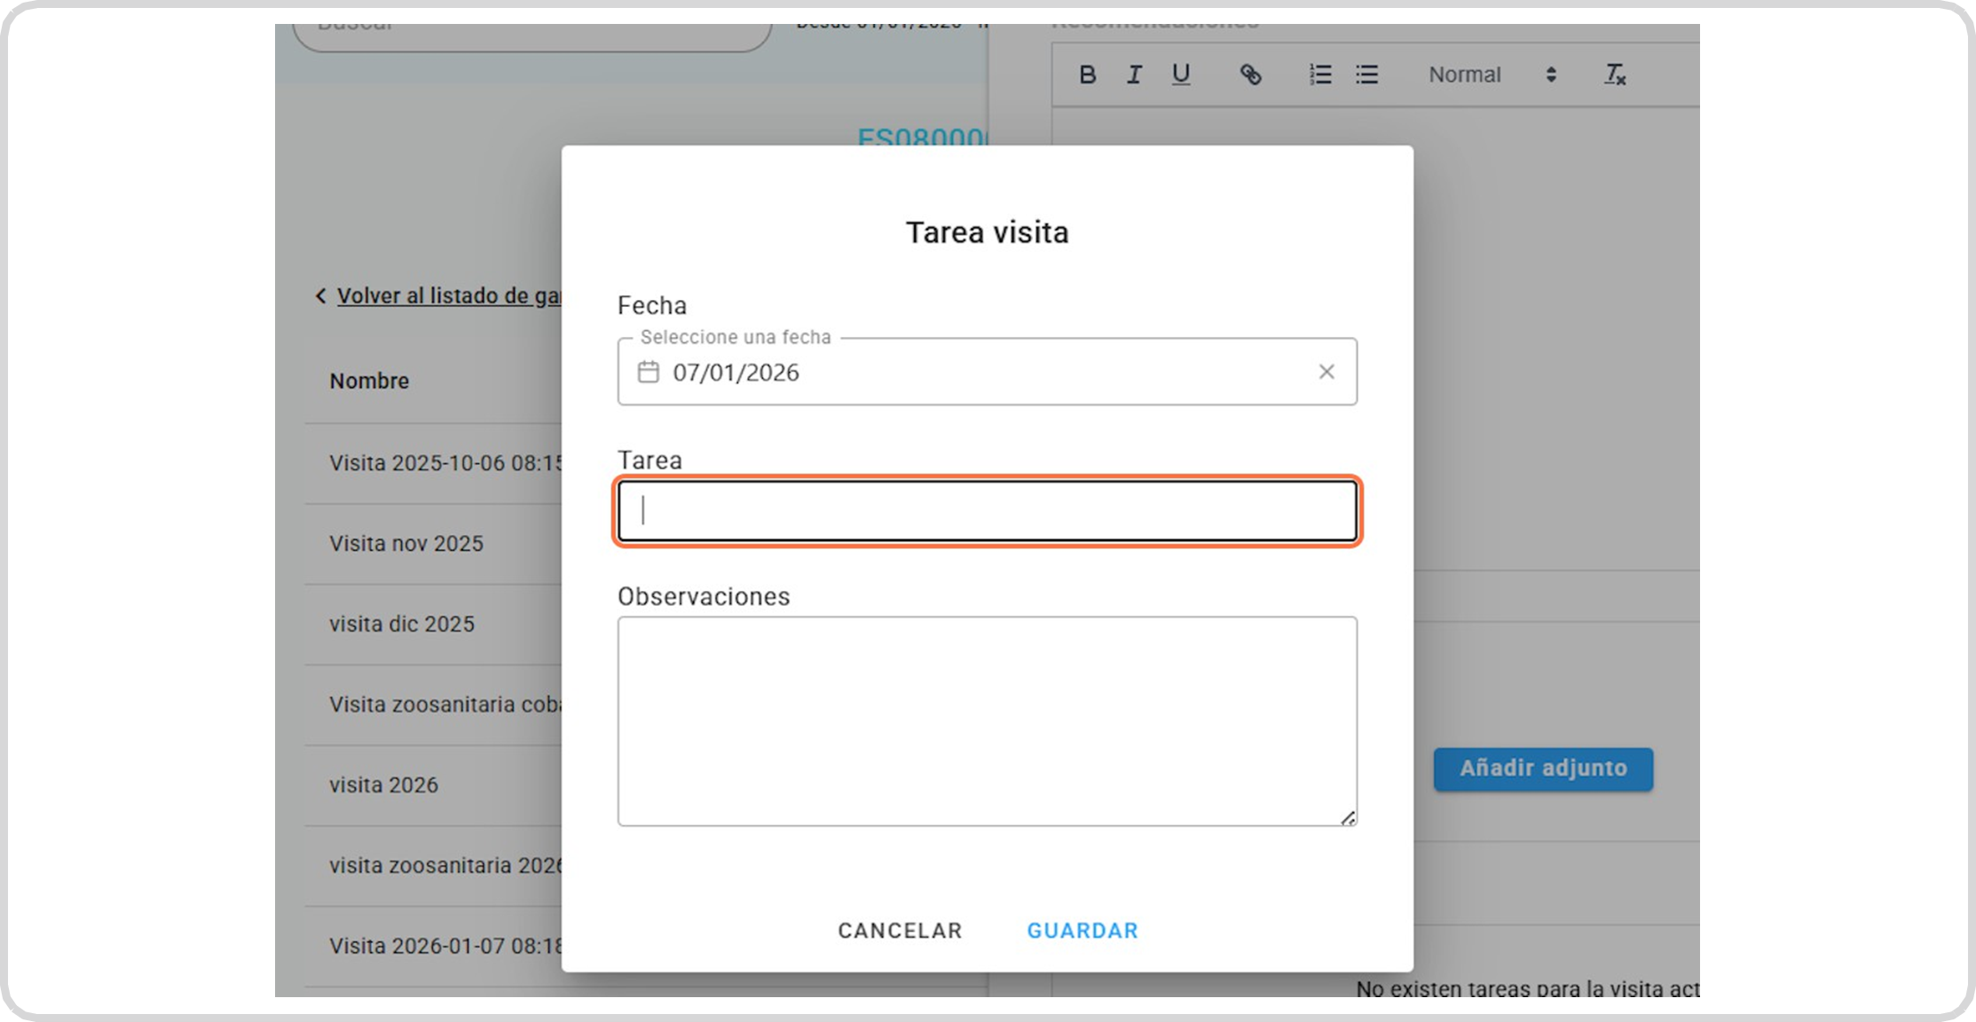The width and height of the screenshot is (1976, 1022).
Task: Click the Observaciones resize handle corner
Action: click(1348, 818)
